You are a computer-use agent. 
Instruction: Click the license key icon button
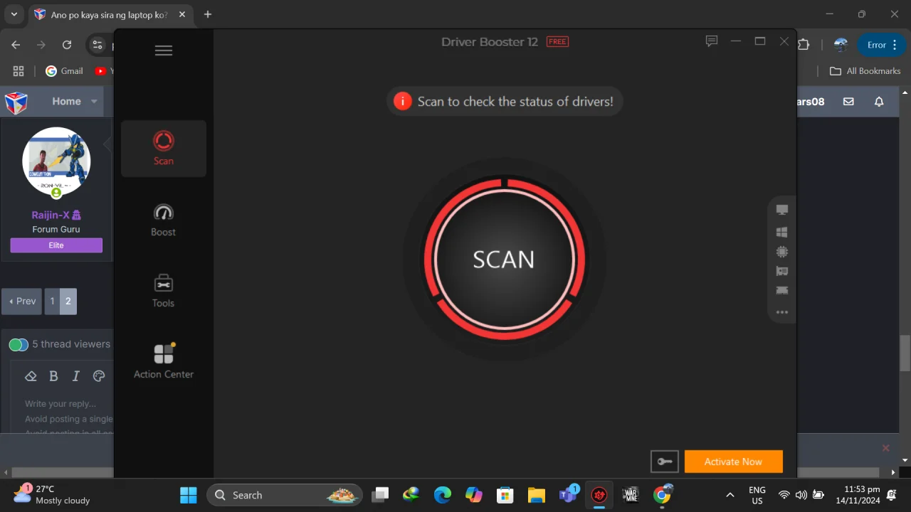click(665, 462)
